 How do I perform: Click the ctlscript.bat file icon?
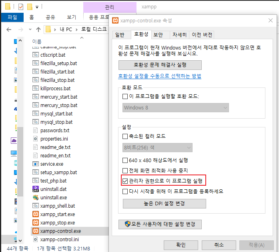coord(36,55)
